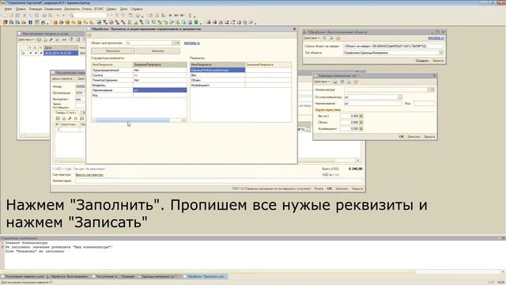Open the Документы menu

pos(72,9)
